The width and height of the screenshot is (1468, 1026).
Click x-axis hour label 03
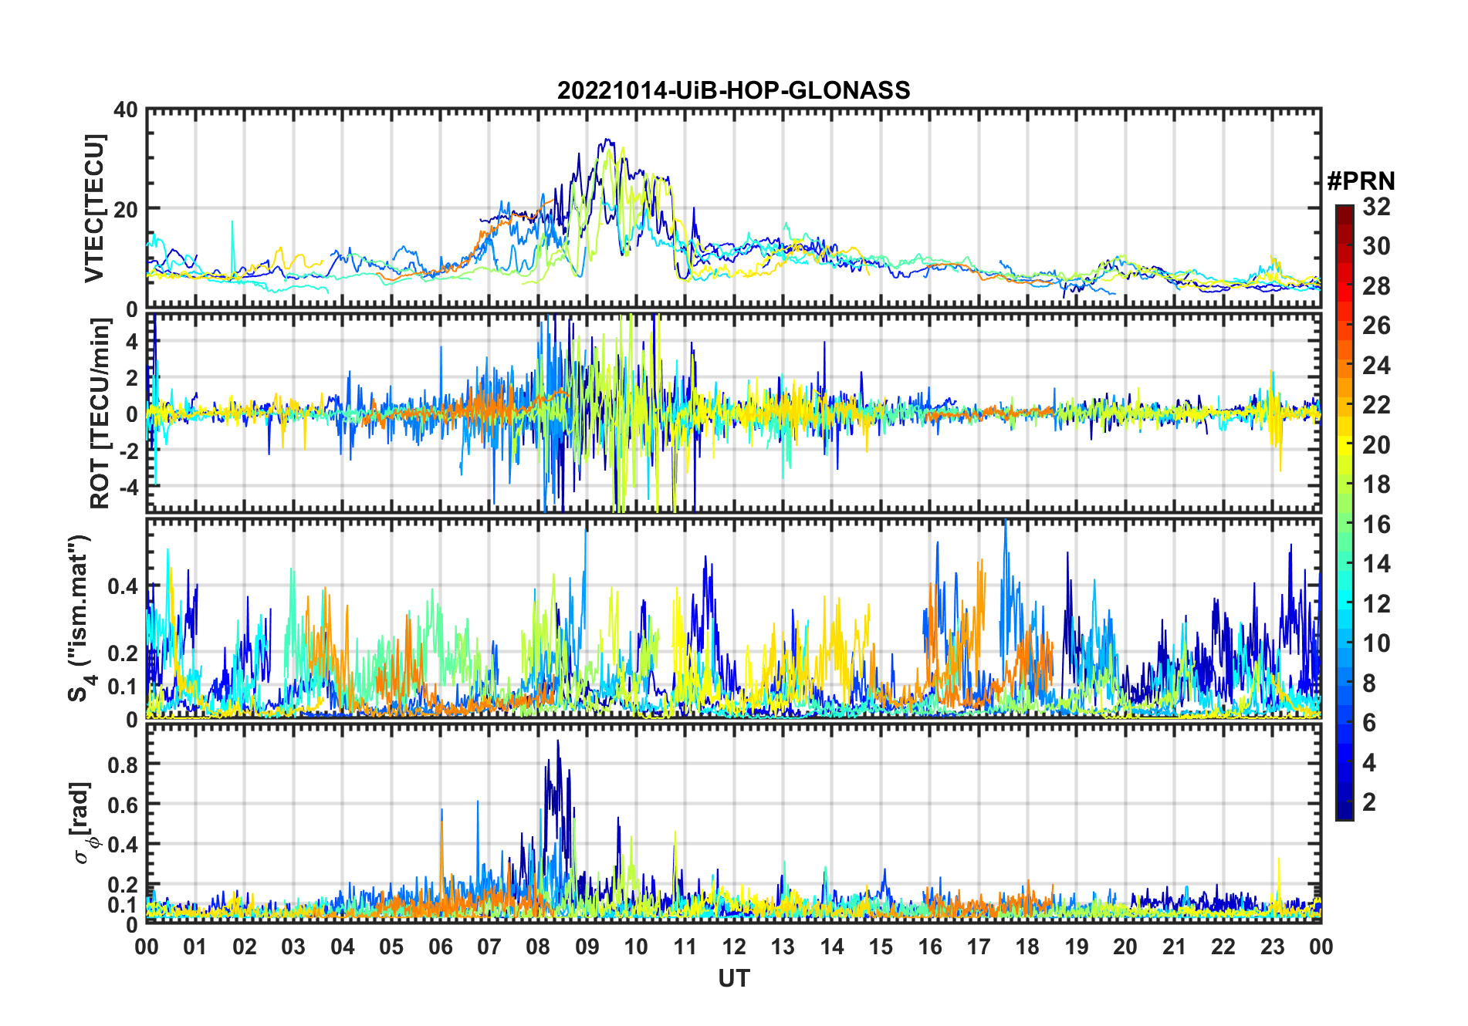click(293, 947)
